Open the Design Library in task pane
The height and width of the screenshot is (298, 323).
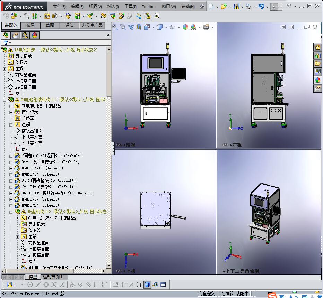pos(317,56)
